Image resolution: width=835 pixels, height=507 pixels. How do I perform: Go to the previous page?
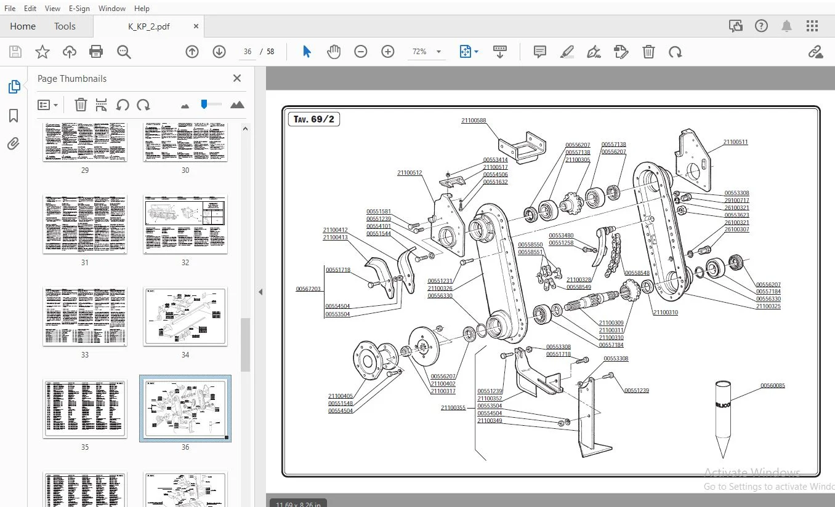(192, 52)
